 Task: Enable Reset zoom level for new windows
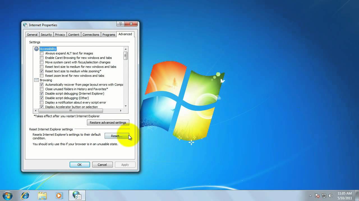(x=42, y=76)
